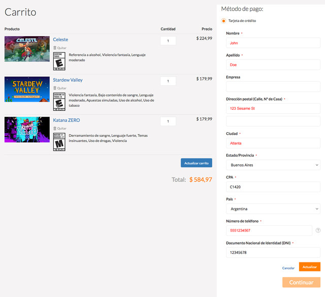Image resolution: width=325 pixels, height=297 pixels.
Task: Click Quitar to remove Celeste
Action: [62, 48]
